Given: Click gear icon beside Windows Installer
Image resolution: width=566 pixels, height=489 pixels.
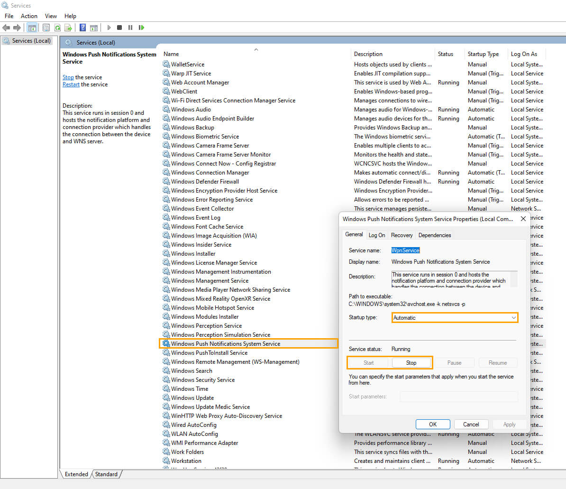Looking at the screenshot, I should coord(166,253).
